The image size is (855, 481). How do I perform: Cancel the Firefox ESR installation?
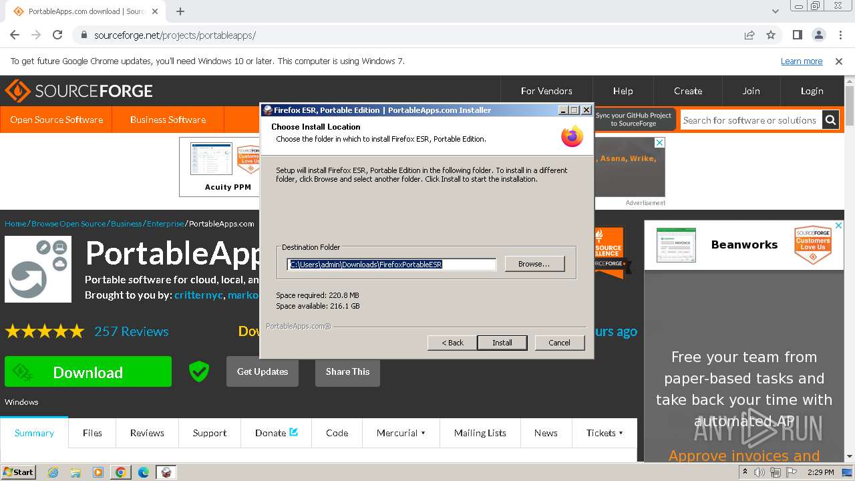[560, 343]
